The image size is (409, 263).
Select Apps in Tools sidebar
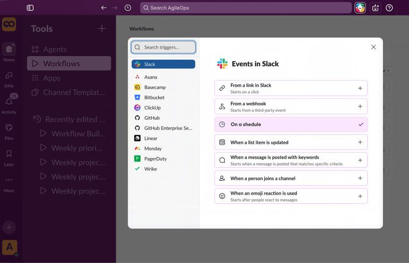[69, 78]
